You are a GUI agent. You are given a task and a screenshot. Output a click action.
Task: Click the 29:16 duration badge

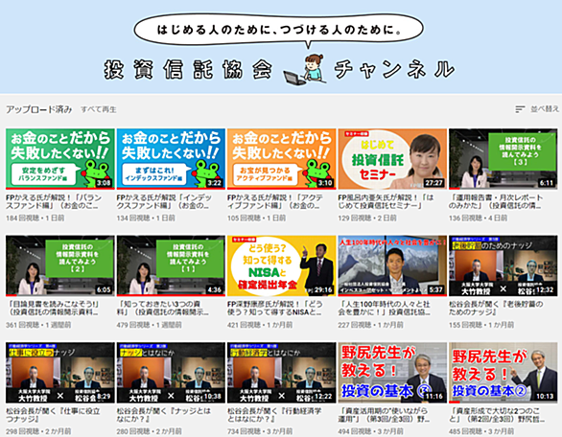pos(323,289)
